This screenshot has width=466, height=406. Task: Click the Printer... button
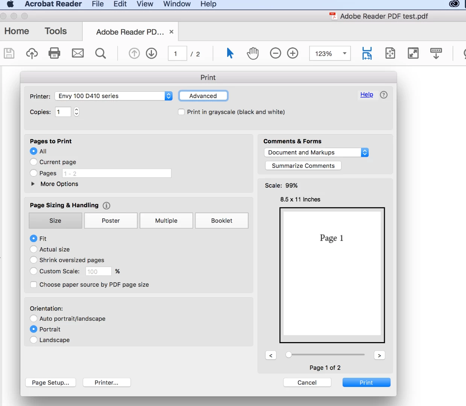coord(106,382)
